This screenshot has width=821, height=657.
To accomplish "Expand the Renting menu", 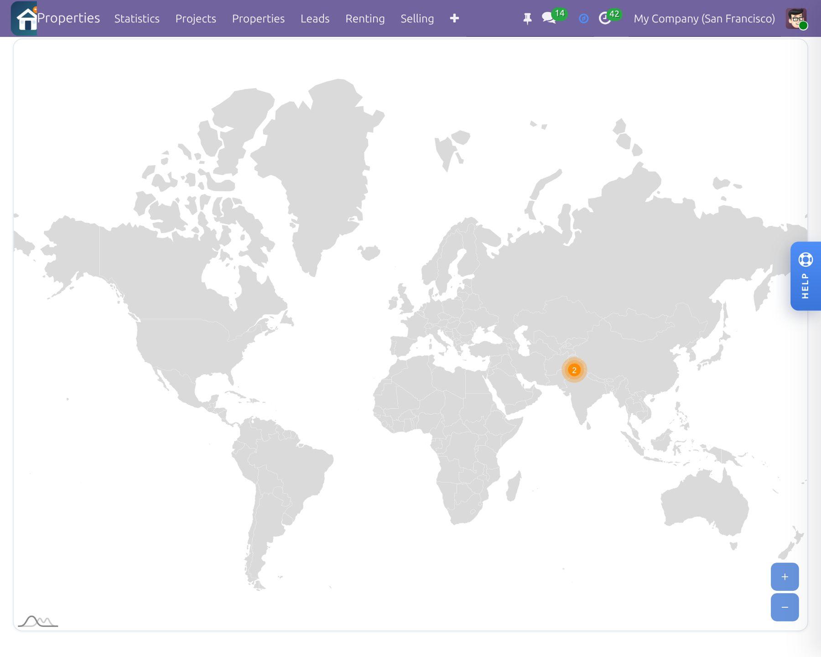I will pos(365,19).
